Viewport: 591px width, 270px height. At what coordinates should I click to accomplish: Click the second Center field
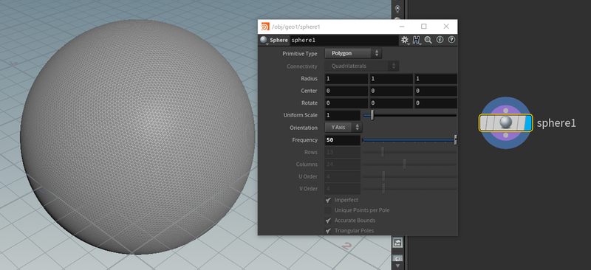coord(391,91)
